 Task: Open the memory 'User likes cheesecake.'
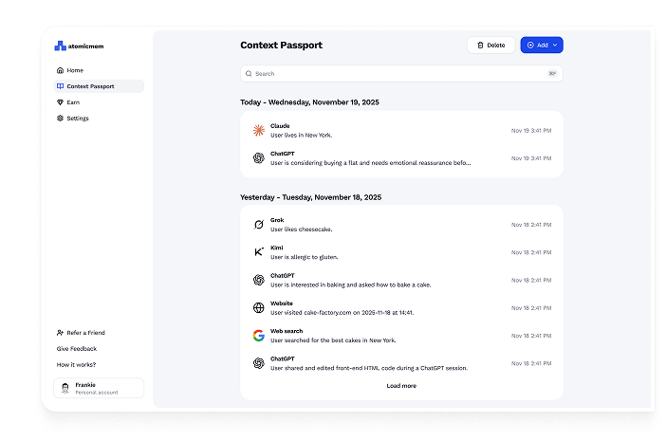click(x=401, y=225)
